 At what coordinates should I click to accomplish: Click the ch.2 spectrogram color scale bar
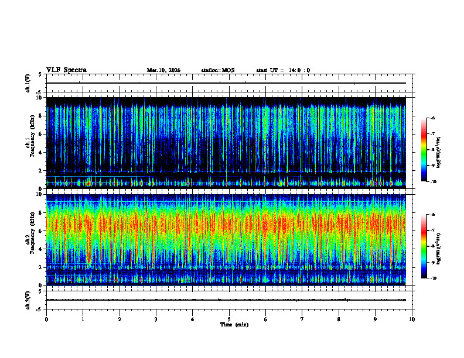pyautogui.click(x=424, y=246)
